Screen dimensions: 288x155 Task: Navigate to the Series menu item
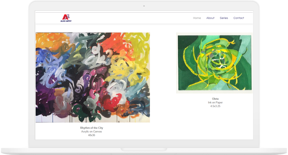coord(224,18)
